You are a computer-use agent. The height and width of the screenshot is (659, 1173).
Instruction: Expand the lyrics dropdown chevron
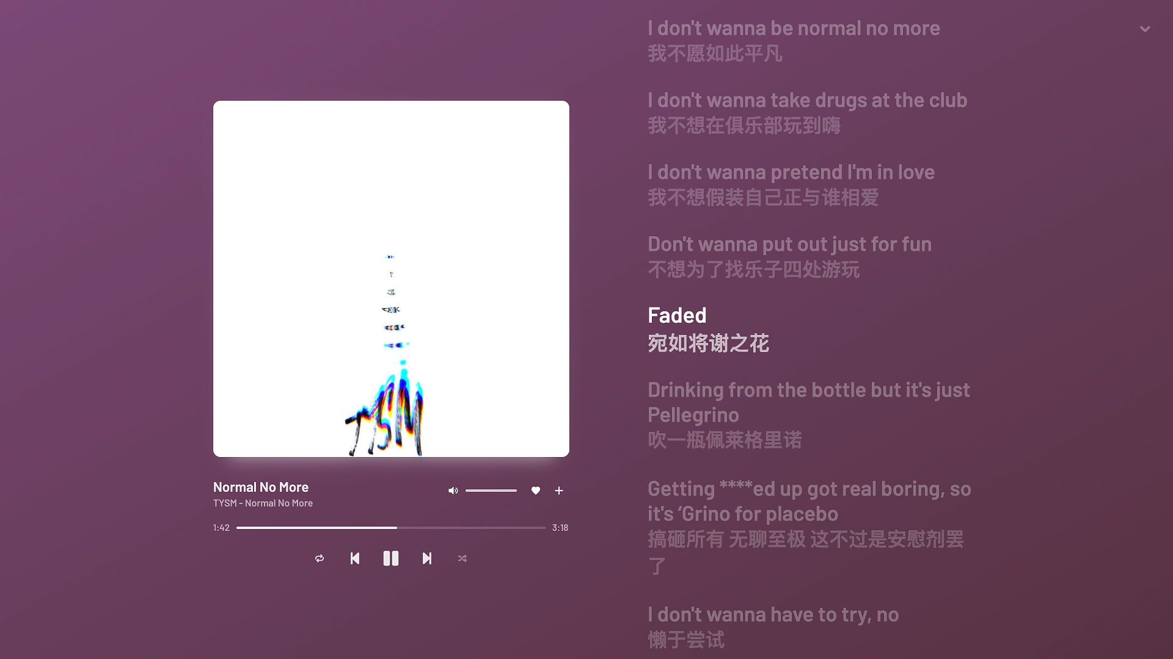[x=1145, y=29]
